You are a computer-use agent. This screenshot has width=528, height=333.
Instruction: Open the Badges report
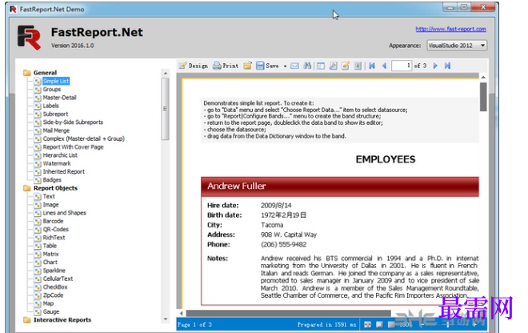click(x=52, y=180)
